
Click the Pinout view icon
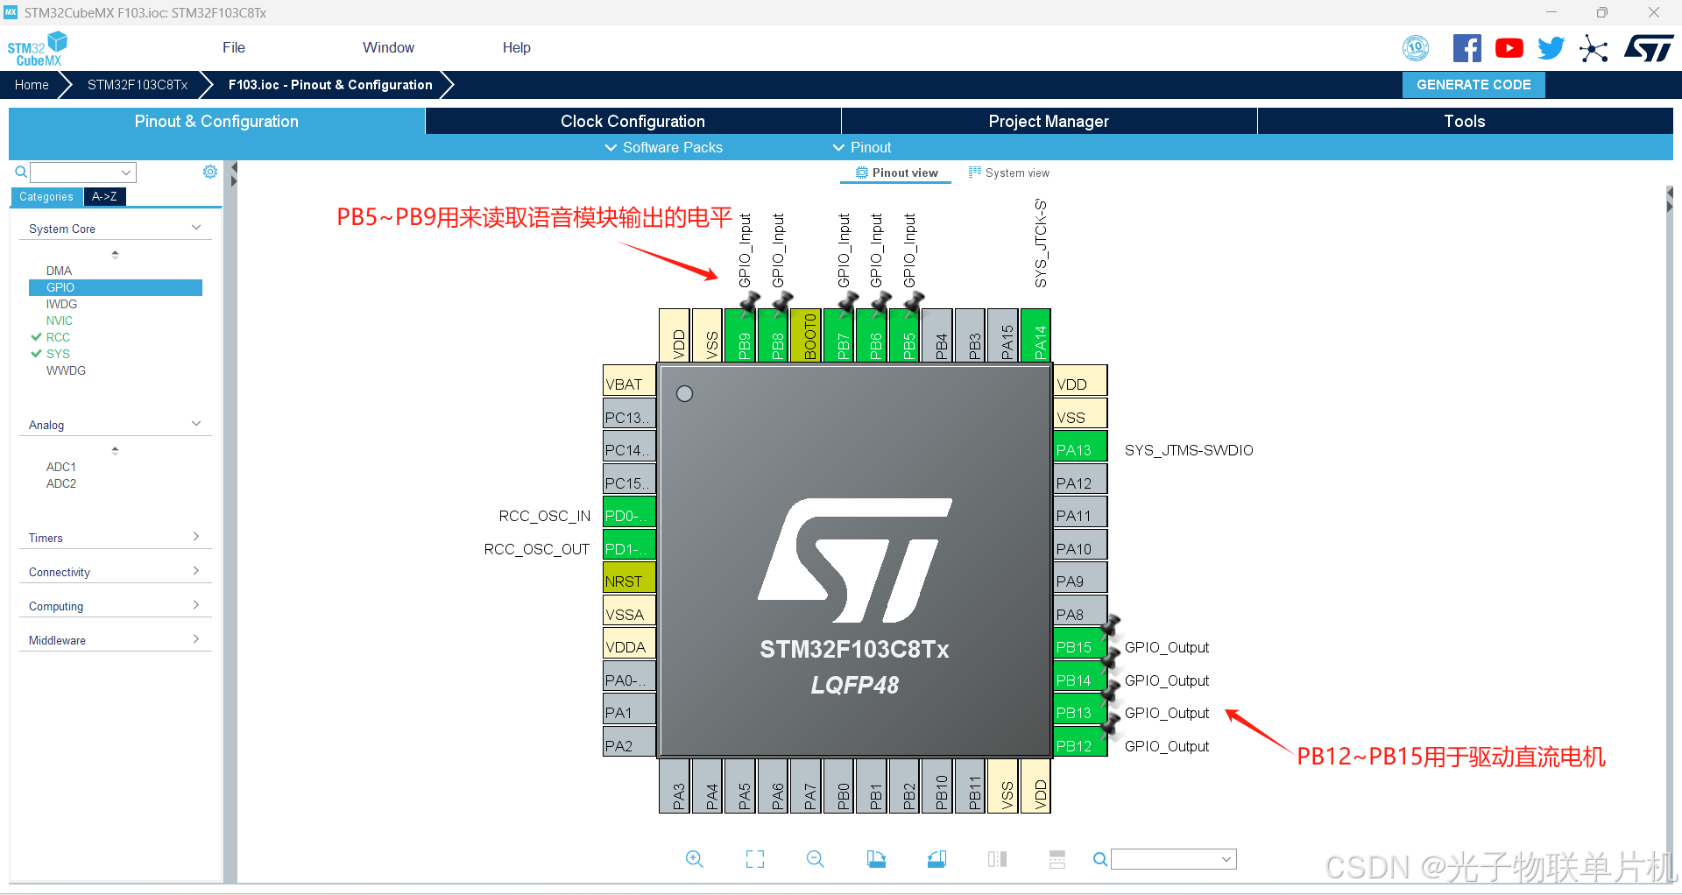coord(861,173)
